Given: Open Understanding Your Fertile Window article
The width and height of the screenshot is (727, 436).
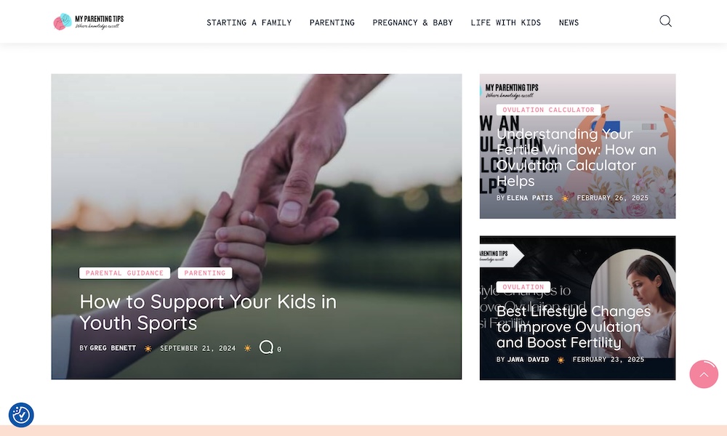Looking at the screenshot, I should tap(577, 157).
